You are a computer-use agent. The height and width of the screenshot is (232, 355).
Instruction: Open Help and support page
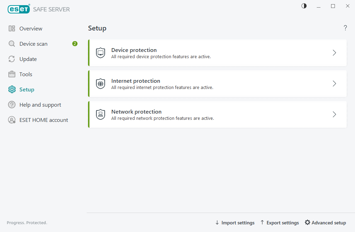(x=40, y=105)
